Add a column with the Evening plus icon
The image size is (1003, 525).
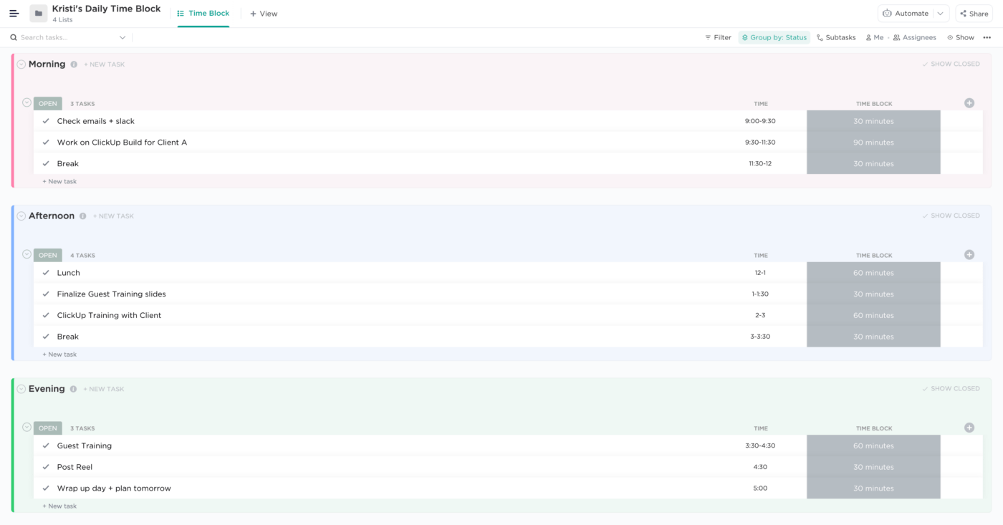pyautogui.click(x=969, y=428)
